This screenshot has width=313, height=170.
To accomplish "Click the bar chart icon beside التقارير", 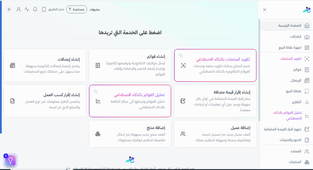I will click(307, 102).
